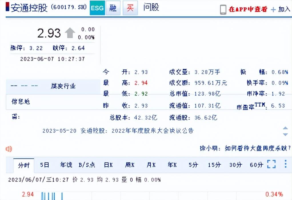This screenshot has height=200, width=292.
Task: Click the 流通值 value 107.31亿
Action: coord(208,106)
